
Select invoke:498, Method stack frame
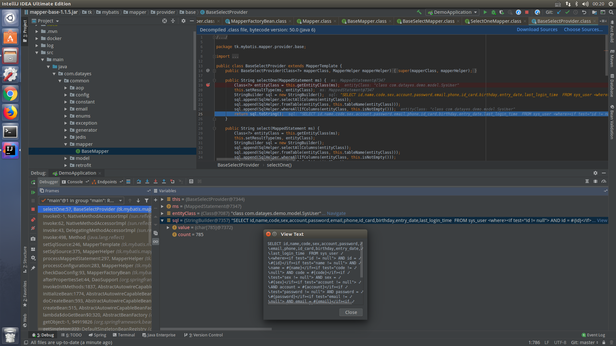click(x=83, y=237)
